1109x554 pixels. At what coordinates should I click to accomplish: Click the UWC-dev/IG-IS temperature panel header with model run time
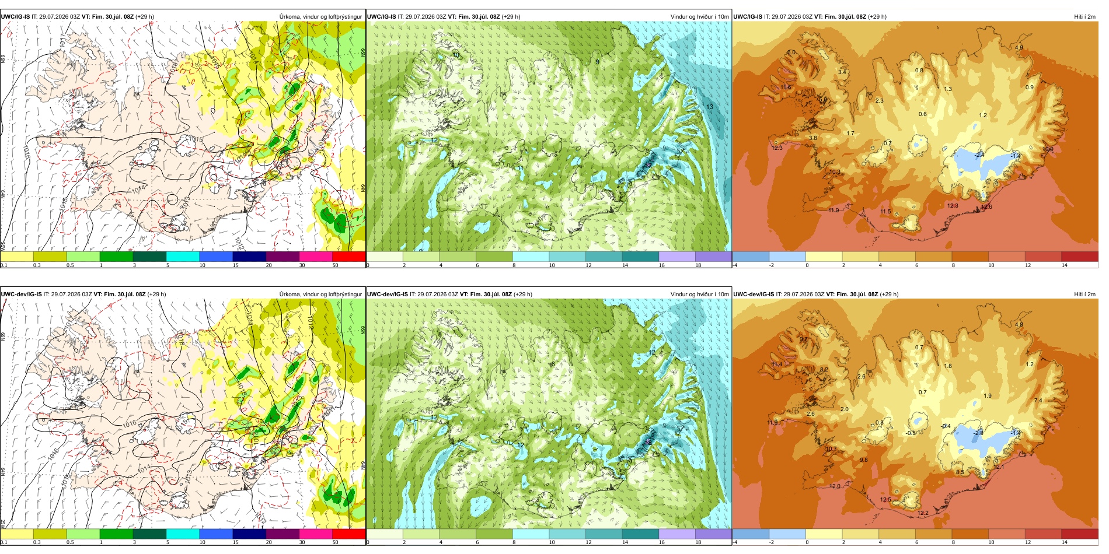pos(816,294)
